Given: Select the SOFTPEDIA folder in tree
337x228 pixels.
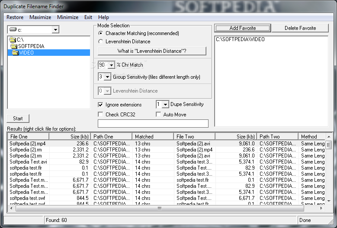Looking at the screenshot, I should 31,46.
